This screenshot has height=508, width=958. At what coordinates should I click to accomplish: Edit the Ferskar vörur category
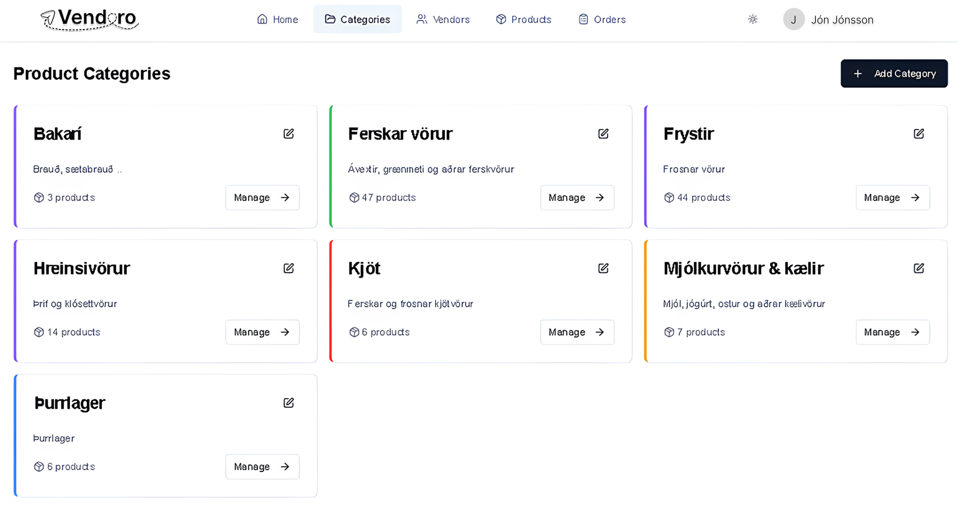[603, 133]
